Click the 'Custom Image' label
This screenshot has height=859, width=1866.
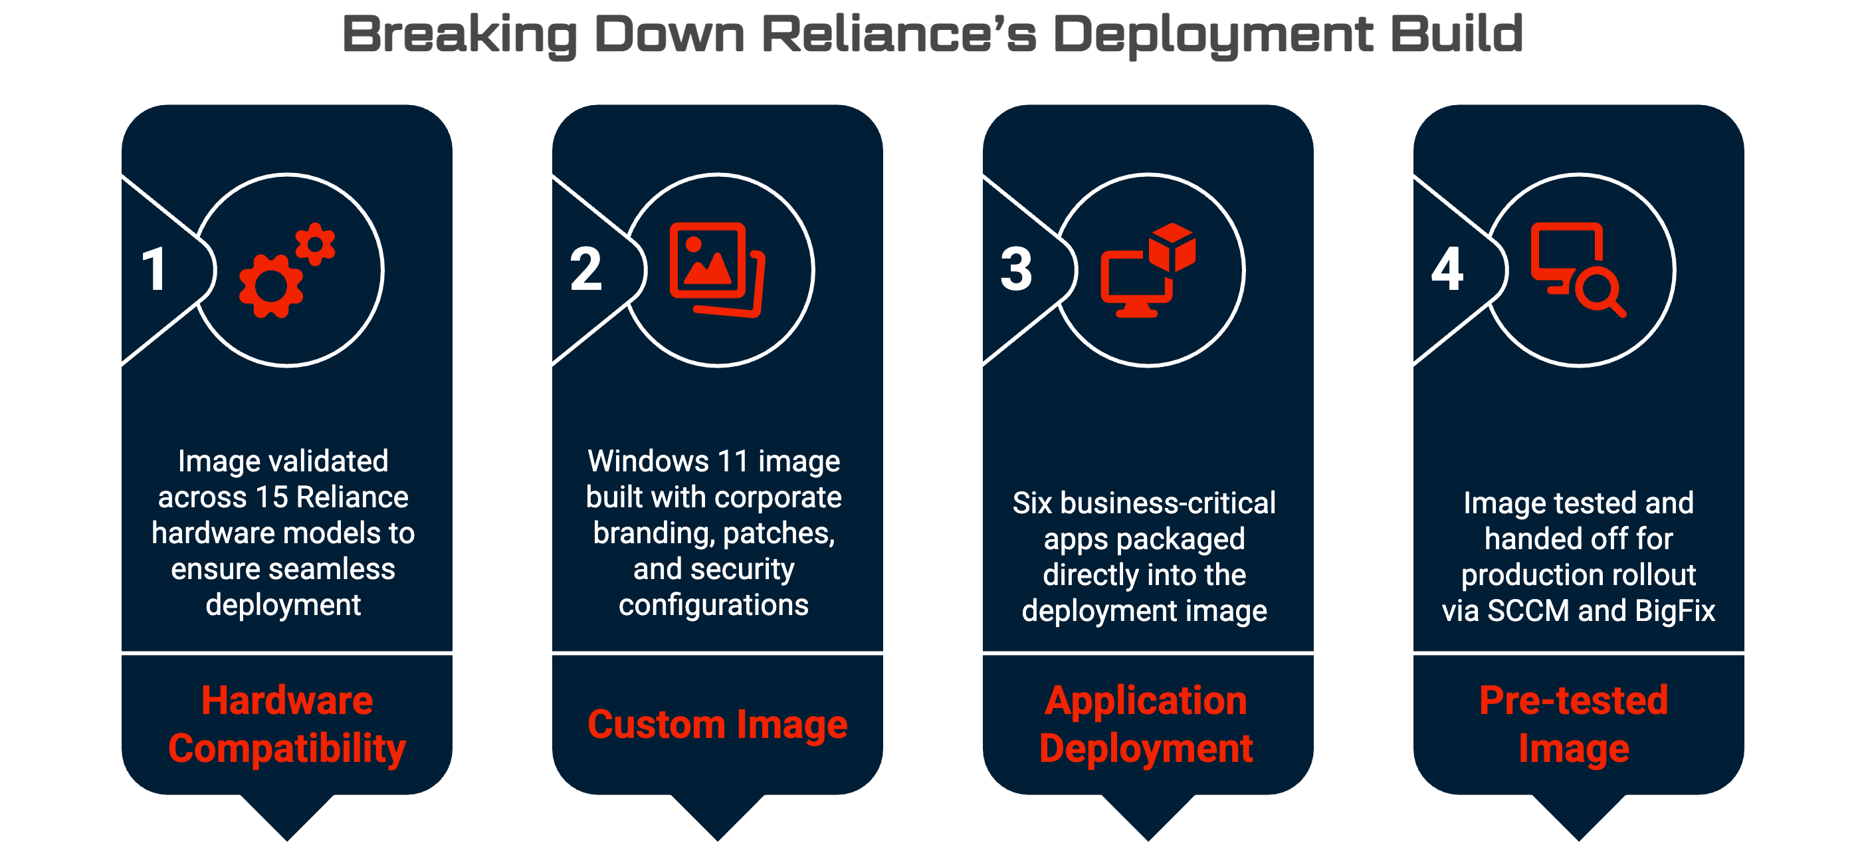717,724
